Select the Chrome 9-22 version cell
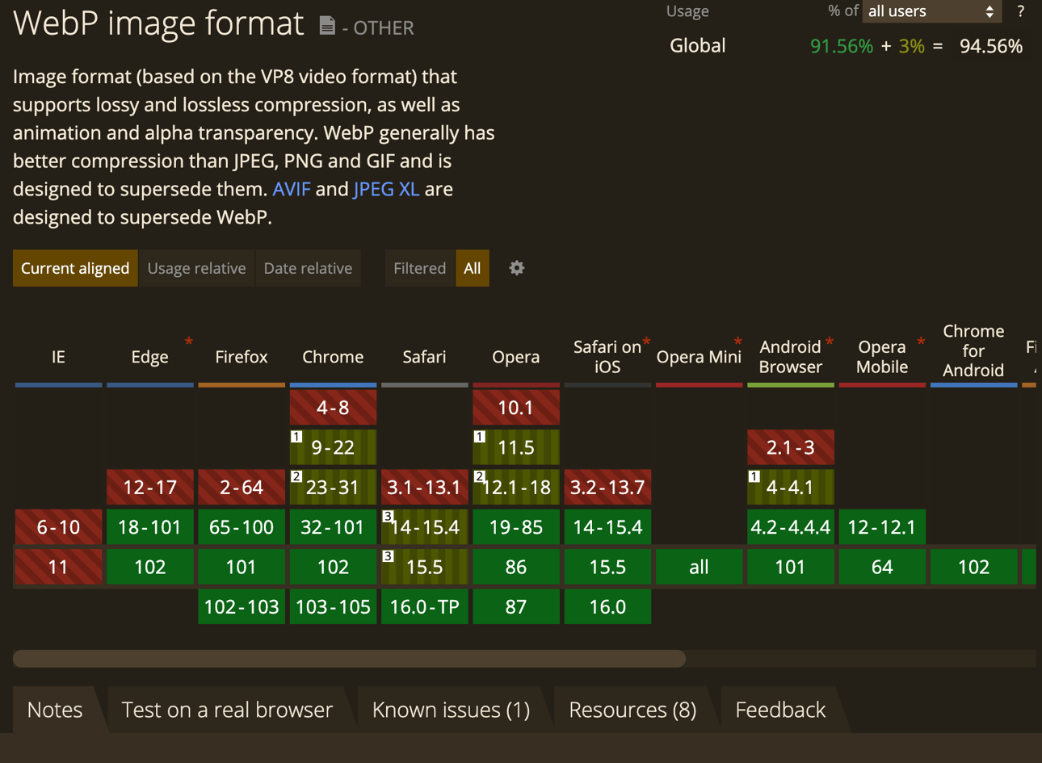 [333, 447]
